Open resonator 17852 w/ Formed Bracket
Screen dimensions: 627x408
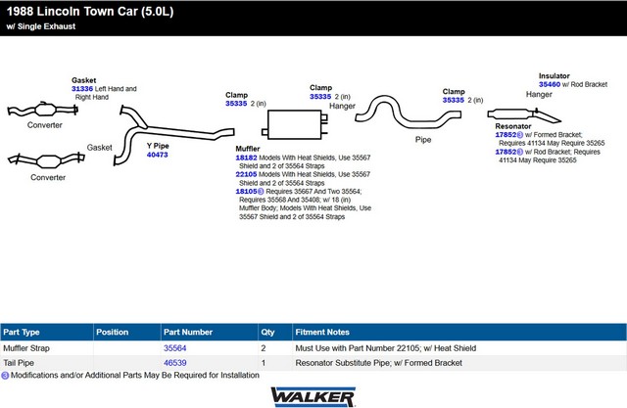pos(506,135)
